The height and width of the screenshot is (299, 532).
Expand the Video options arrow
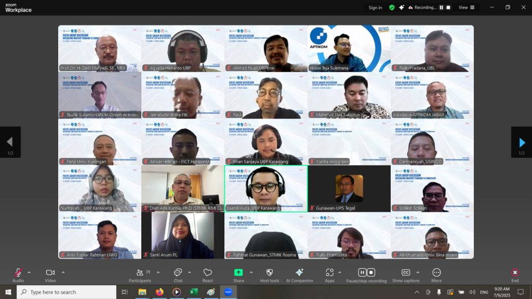click(63, 272)
